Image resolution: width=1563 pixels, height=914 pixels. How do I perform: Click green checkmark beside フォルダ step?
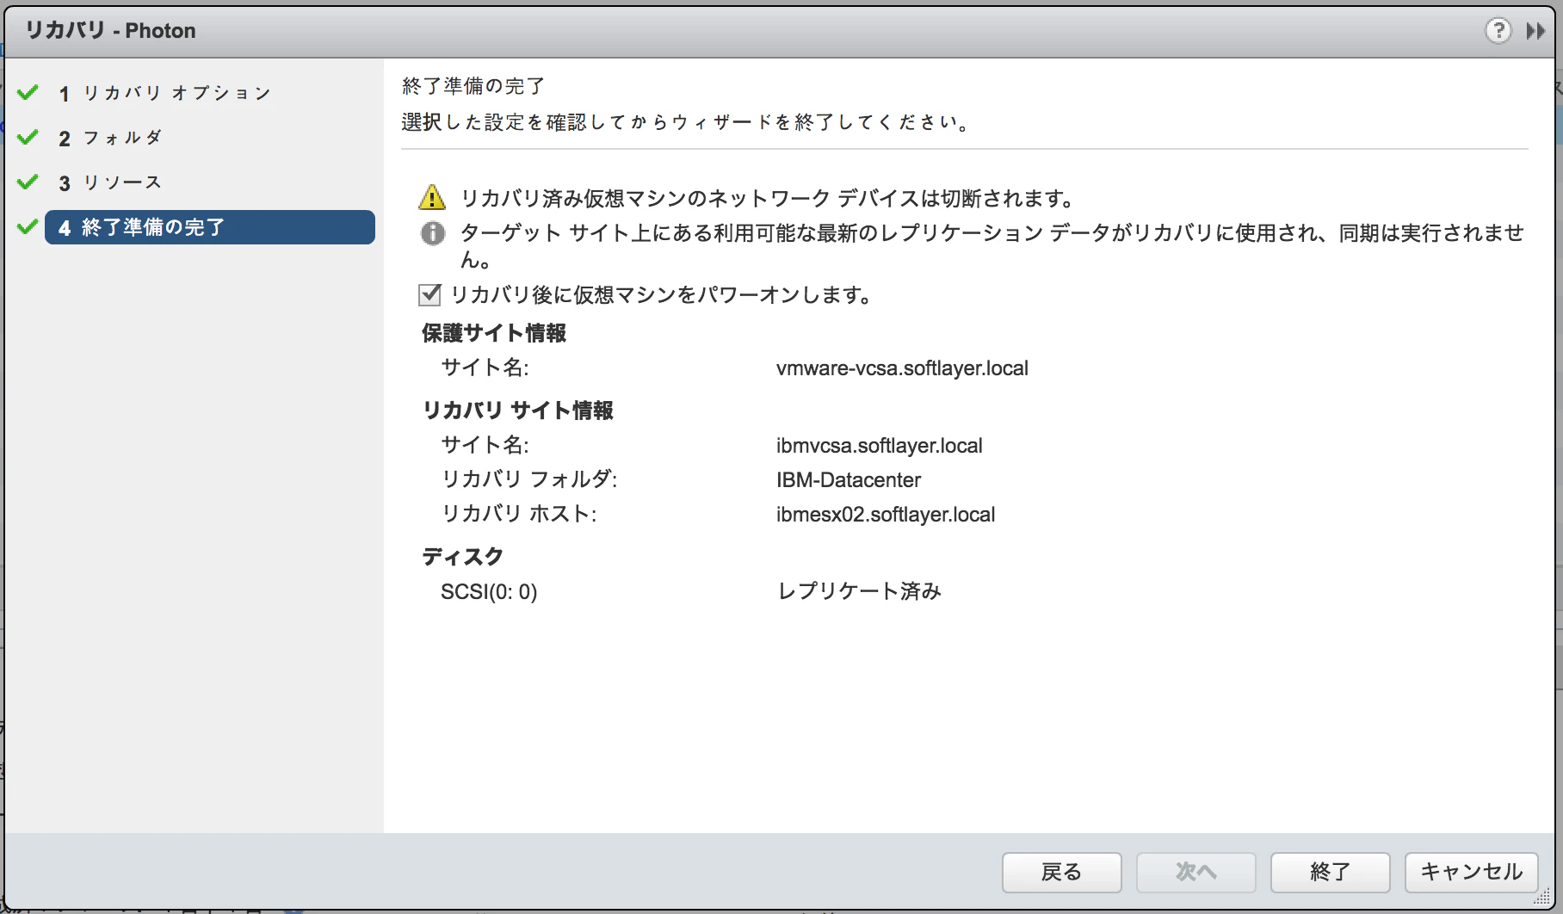pyautogui.click(x=28, y=137)
